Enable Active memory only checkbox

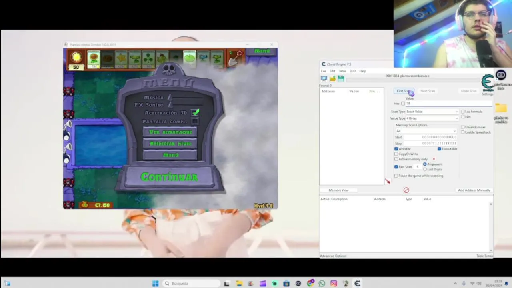[x=396, y=159]
